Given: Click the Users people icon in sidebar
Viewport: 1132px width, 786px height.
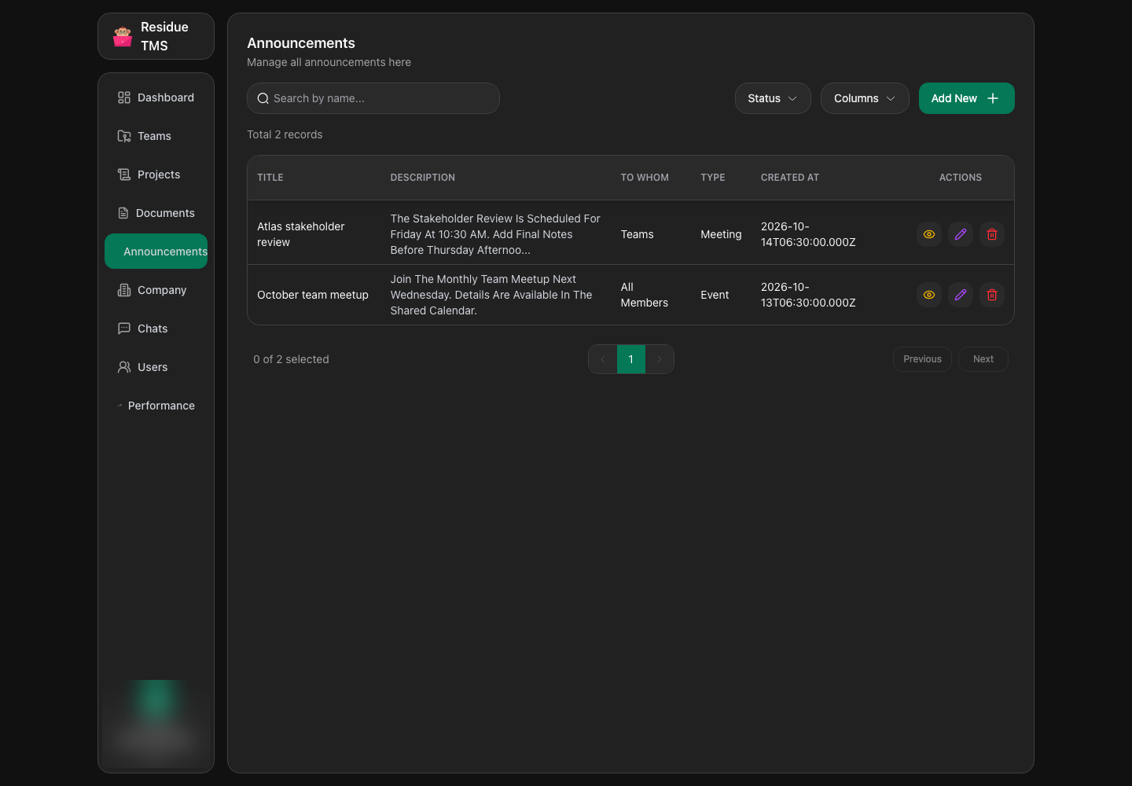Looking at the screenshot, I should point(124,367).
